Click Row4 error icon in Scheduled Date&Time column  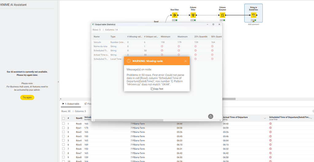[270, 140]
